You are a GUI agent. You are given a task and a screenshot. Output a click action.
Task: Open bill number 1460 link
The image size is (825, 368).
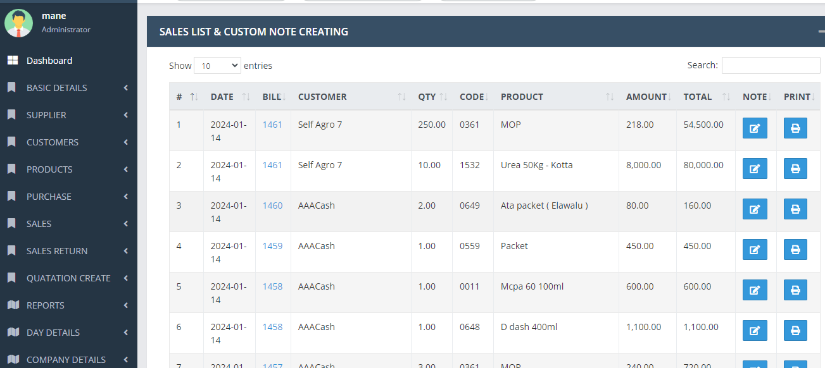pos(272,205)
